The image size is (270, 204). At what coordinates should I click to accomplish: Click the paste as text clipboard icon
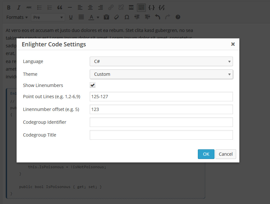click(x=107, y=17)
